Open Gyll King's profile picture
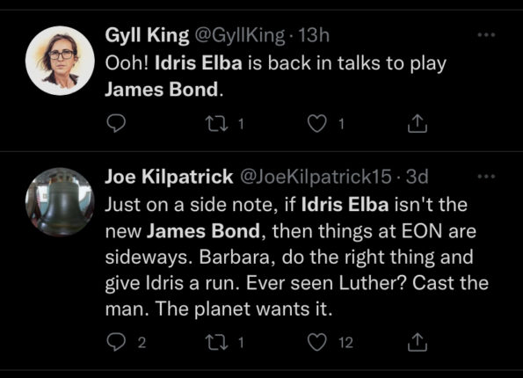 coord(60,61)
